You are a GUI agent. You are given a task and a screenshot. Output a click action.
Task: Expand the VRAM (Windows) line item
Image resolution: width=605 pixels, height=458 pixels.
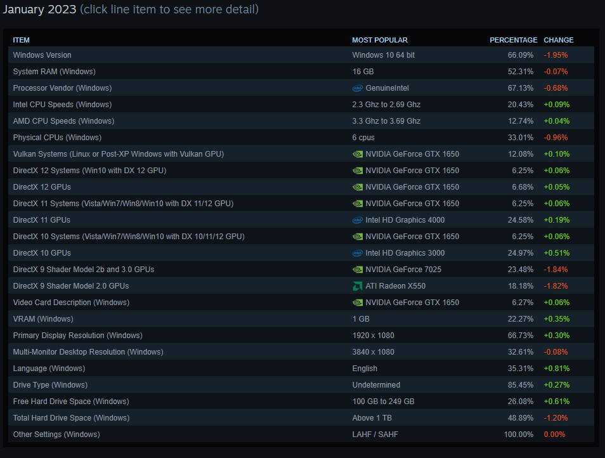pyautogui.click(x=43, y=319)
